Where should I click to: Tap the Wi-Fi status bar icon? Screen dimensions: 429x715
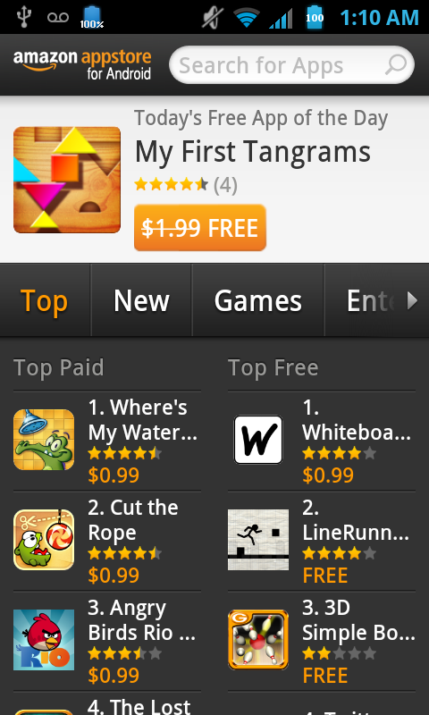click(247, 18)
